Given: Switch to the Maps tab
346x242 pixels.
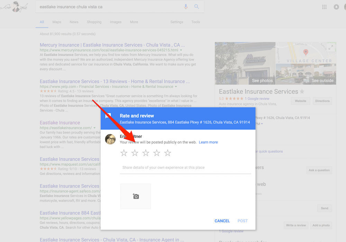Looking at the screenshot, I should click(x=57, y=22).
